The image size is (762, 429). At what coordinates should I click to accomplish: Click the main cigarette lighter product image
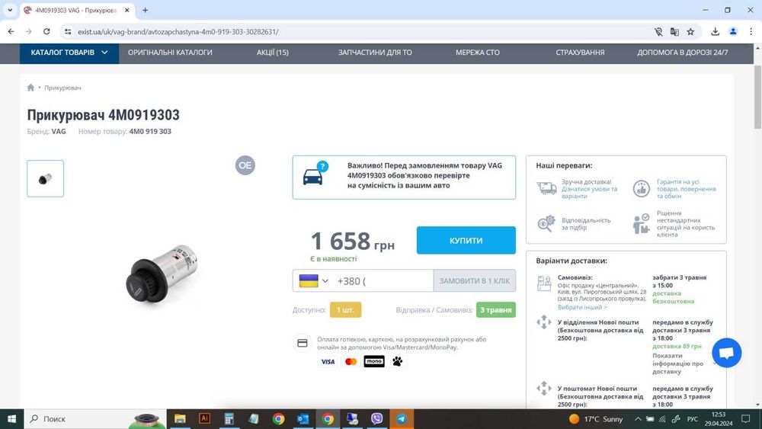click(162, 274)
